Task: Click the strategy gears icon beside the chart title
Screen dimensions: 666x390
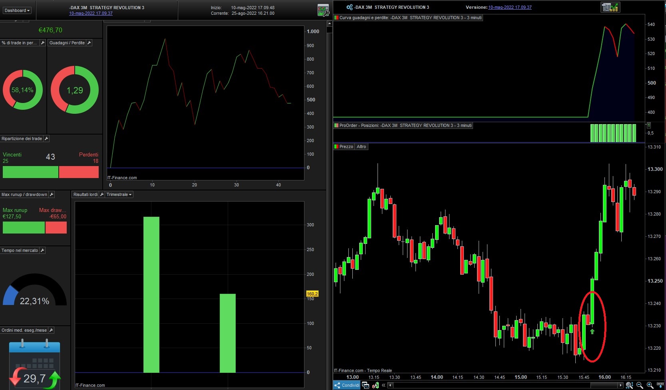Action: tap(350, 7)
